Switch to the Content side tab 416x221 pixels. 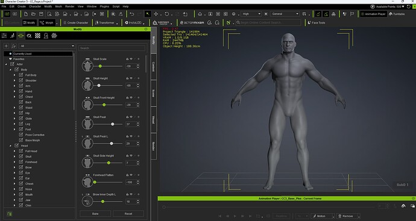[153, 67]
